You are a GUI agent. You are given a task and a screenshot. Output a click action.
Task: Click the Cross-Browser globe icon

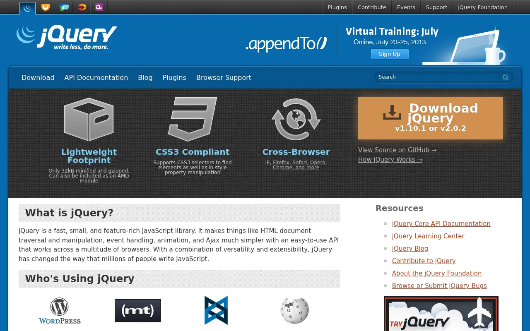(296, 119)
